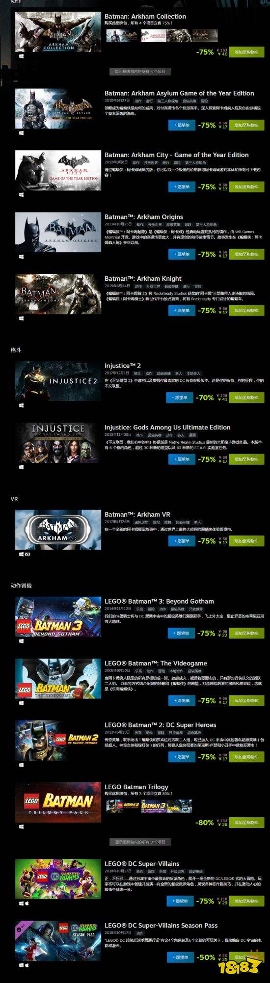Add Arkham Asylum GOTY to wishlist
Image resolution: width=270 pixels, height=983 pixels.
(x=181, y=125)
